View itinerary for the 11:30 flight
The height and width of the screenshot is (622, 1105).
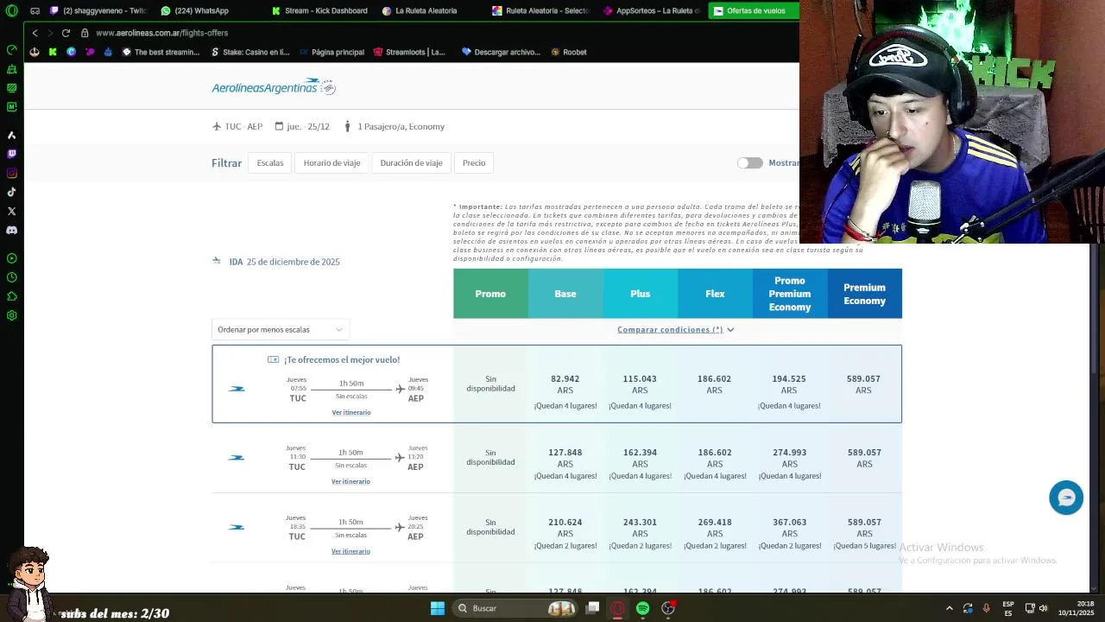pyautogui.click(x=350, y=481)
